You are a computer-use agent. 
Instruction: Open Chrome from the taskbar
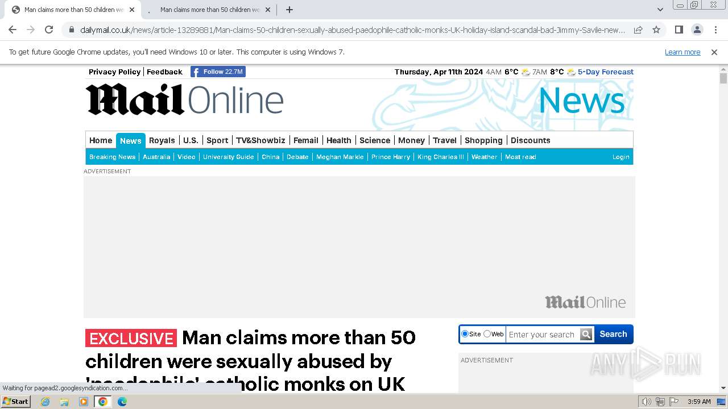tap(103, 402)
